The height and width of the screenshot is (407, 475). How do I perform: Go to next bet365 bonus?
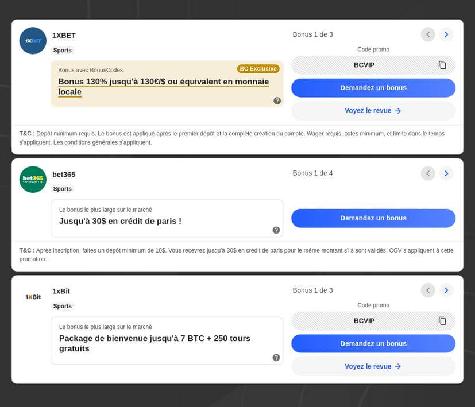[x=446, y=173]
